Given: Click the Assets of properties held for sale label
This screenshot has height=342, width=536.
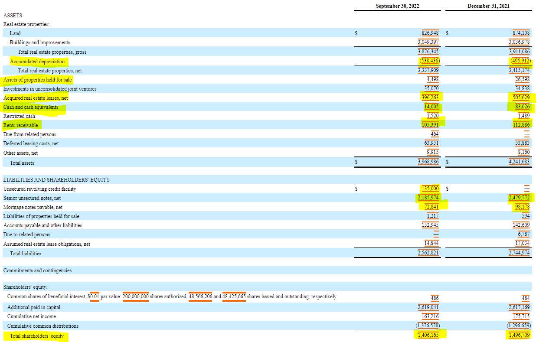Looking at the screenshot, I should tap(37, 80).
